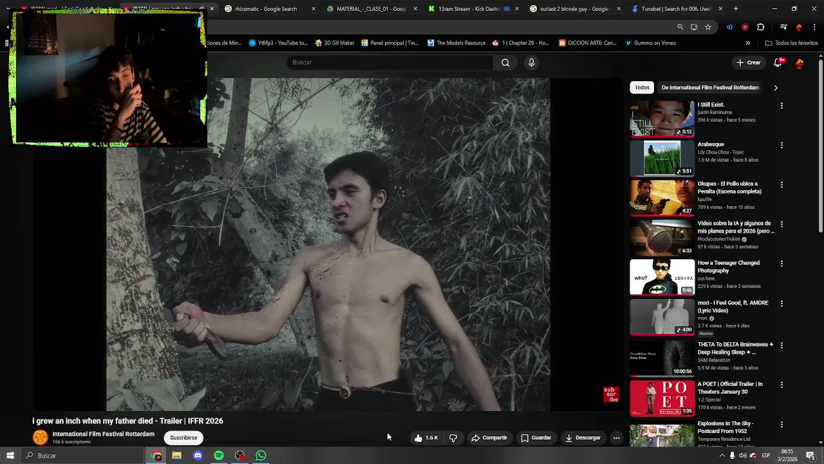The image size is (824, 464).
Task: Click the red record extension icon
Action: tap(745, 27)
